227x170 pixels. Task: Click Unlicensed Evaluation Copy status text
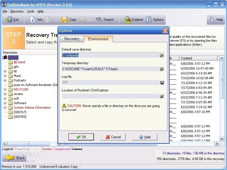pyautogui.click(x=59, y=167)
